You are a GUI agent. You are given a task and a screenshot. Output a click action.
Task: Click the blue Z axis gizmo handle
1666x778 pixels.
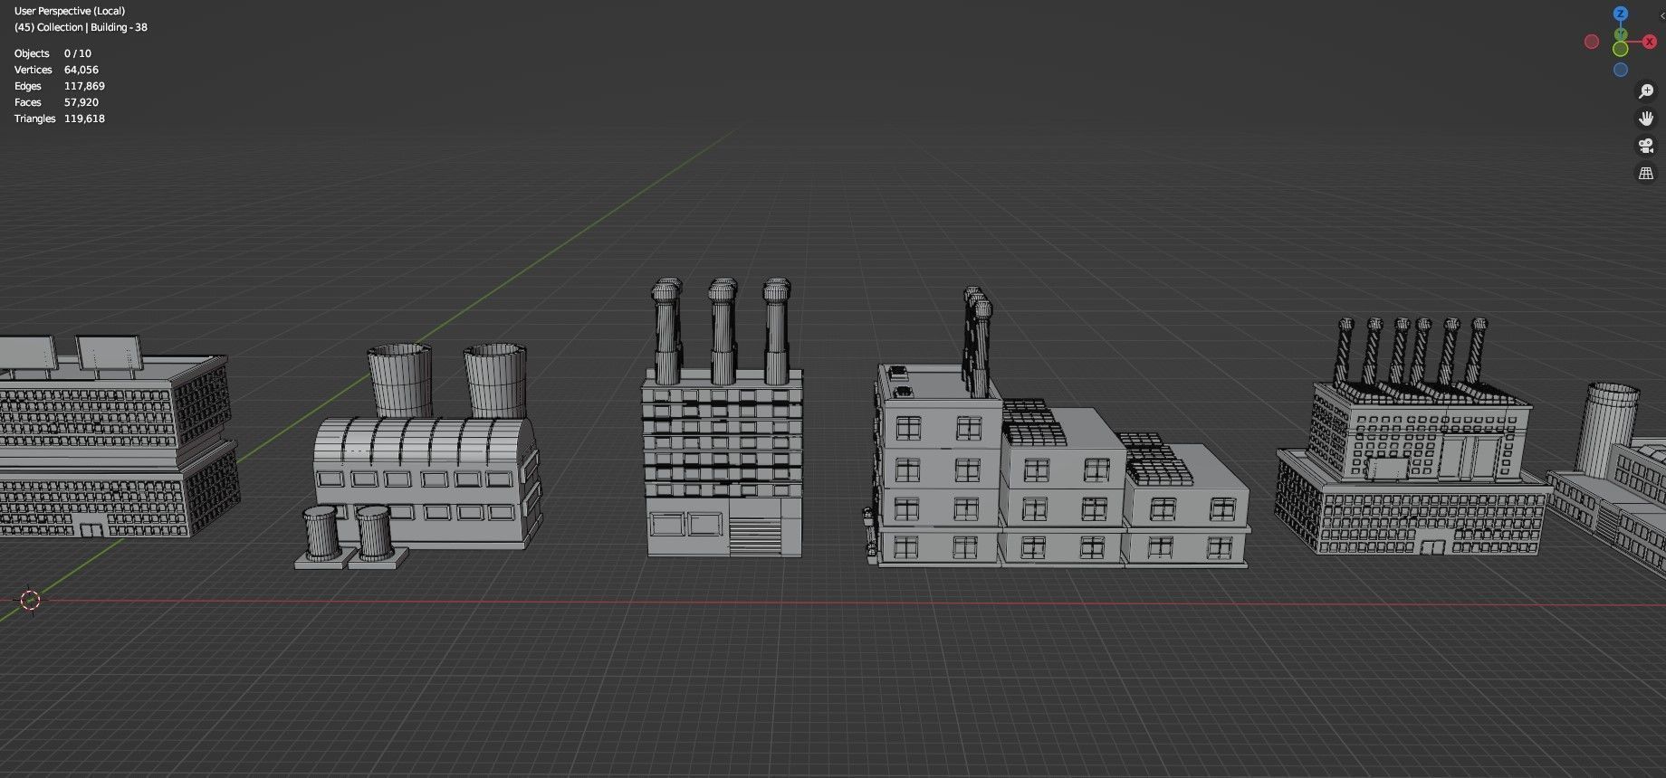tap(1621, 14)
